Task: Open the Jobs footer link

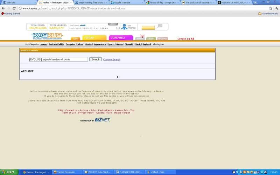Action: tap(93, 110)
